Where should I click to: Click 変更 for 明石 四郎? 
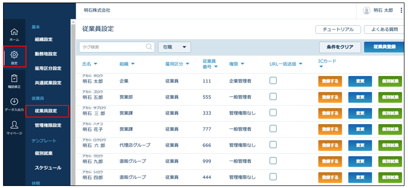pyautogui.click(x=360, y=177)
